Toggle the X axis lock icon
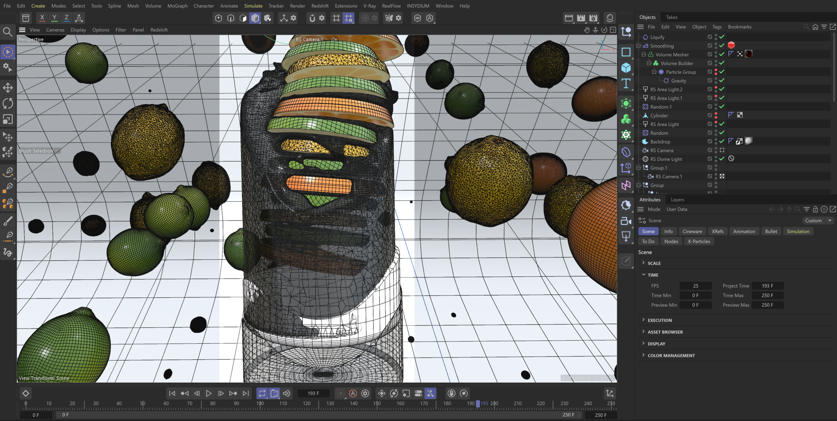This screenshot has height=421, width=837. tap(42, 18)
